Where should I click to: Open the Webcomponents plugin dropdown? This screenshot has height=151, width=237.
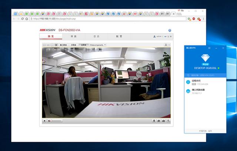[x=98, y=45]
